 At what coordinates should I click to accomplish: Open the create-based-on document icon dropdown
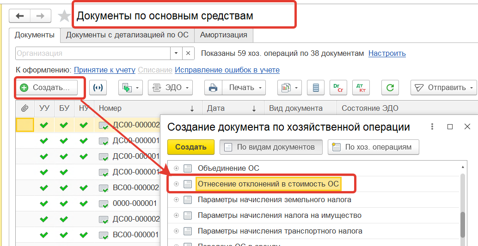[x=130, y=88]
